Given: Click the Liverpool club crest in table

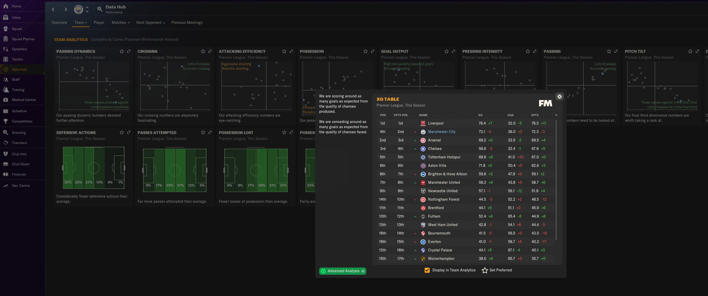Looking at the screenshot, I should (423, 124).
